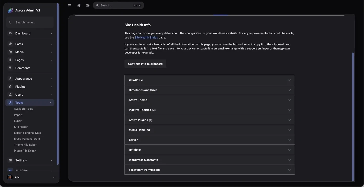Open Plugin File Editor submenu item
364x187 pixels.
25,151
